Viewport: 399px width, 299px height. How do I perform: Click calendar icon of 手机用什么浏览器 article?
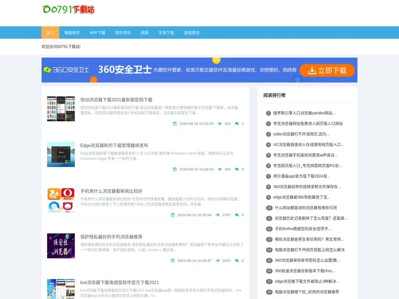173,215
